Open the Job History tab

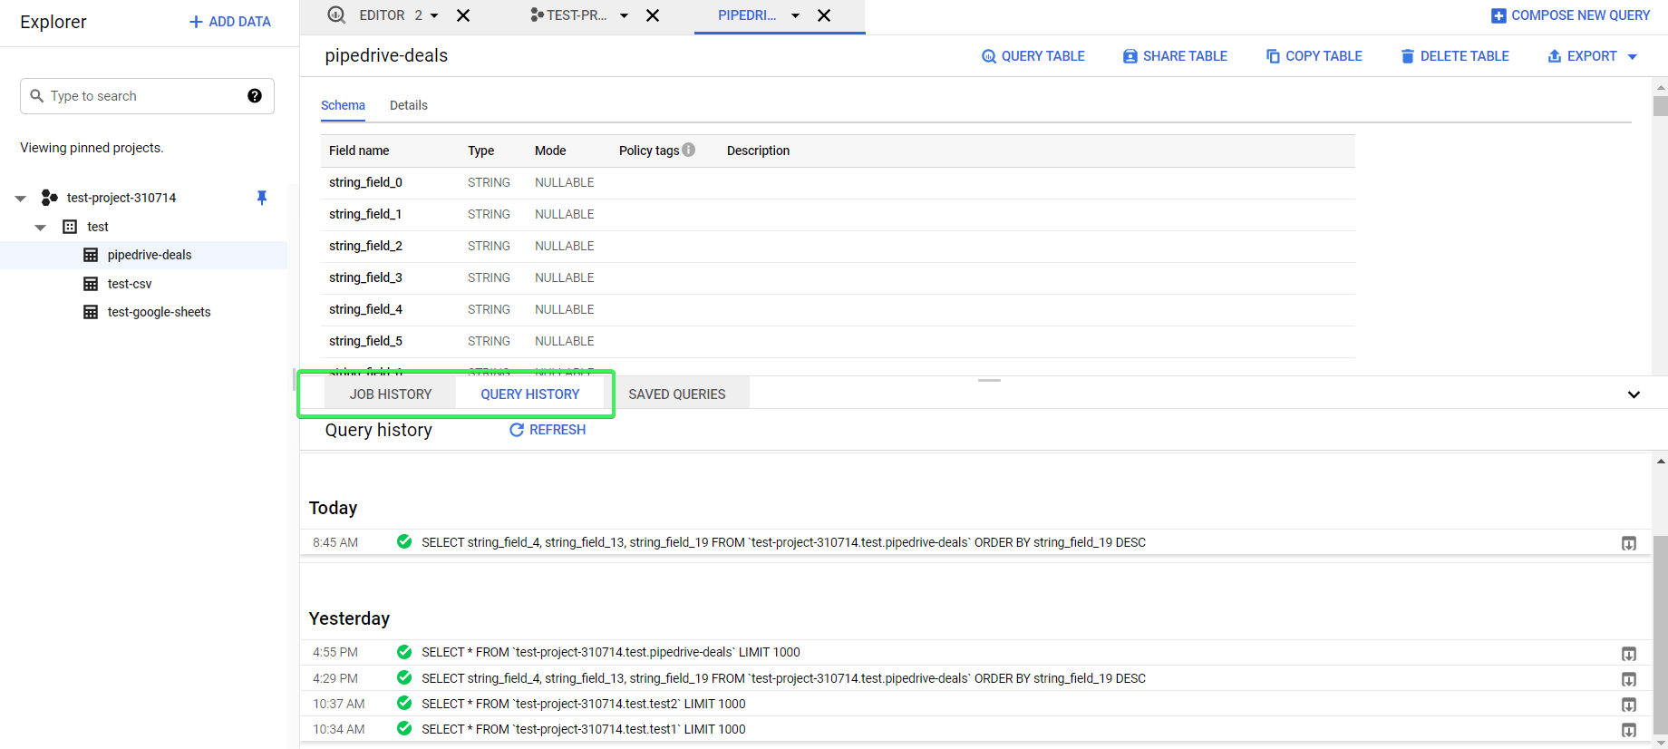(x=391, y=394)
